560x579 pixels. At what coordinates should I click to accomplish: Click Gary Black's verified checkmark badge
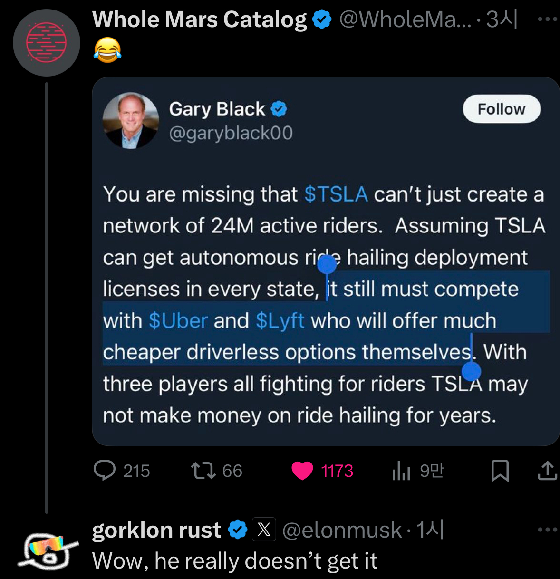tap(279, 109)
